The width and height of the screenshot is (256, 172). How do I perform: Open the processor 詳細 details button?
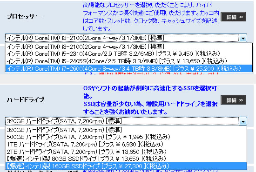click(x=233, y=17)
